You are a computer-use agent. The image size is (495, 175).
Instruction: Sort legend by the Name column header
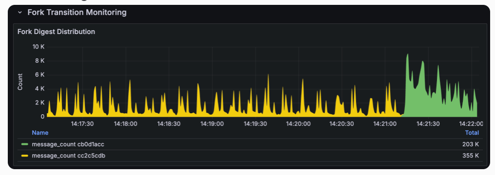40,133
